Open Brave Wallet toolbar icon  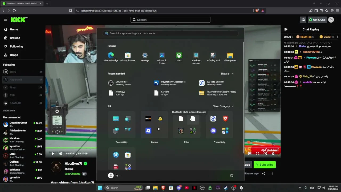[x=321, y=11]
